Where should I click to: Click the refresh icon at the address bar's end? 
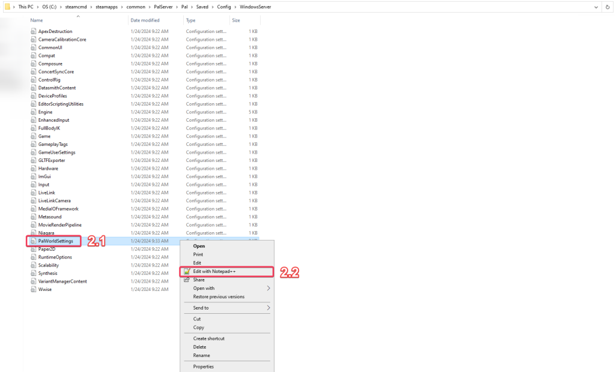point(608,7)
